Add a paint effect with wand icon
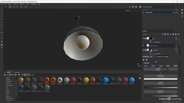This screenshot has width=184, height=103. click(162, 34)
